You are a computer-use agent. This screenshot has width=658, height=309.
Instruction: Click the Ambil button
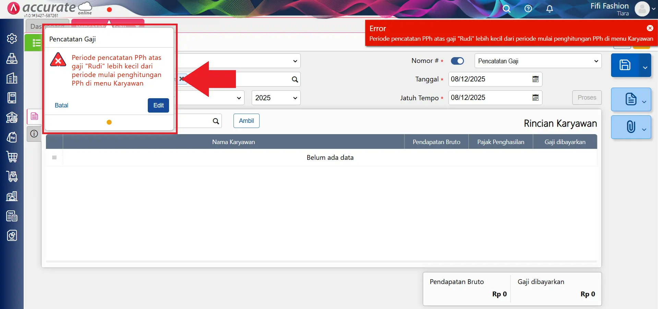(x=246, y=120)
